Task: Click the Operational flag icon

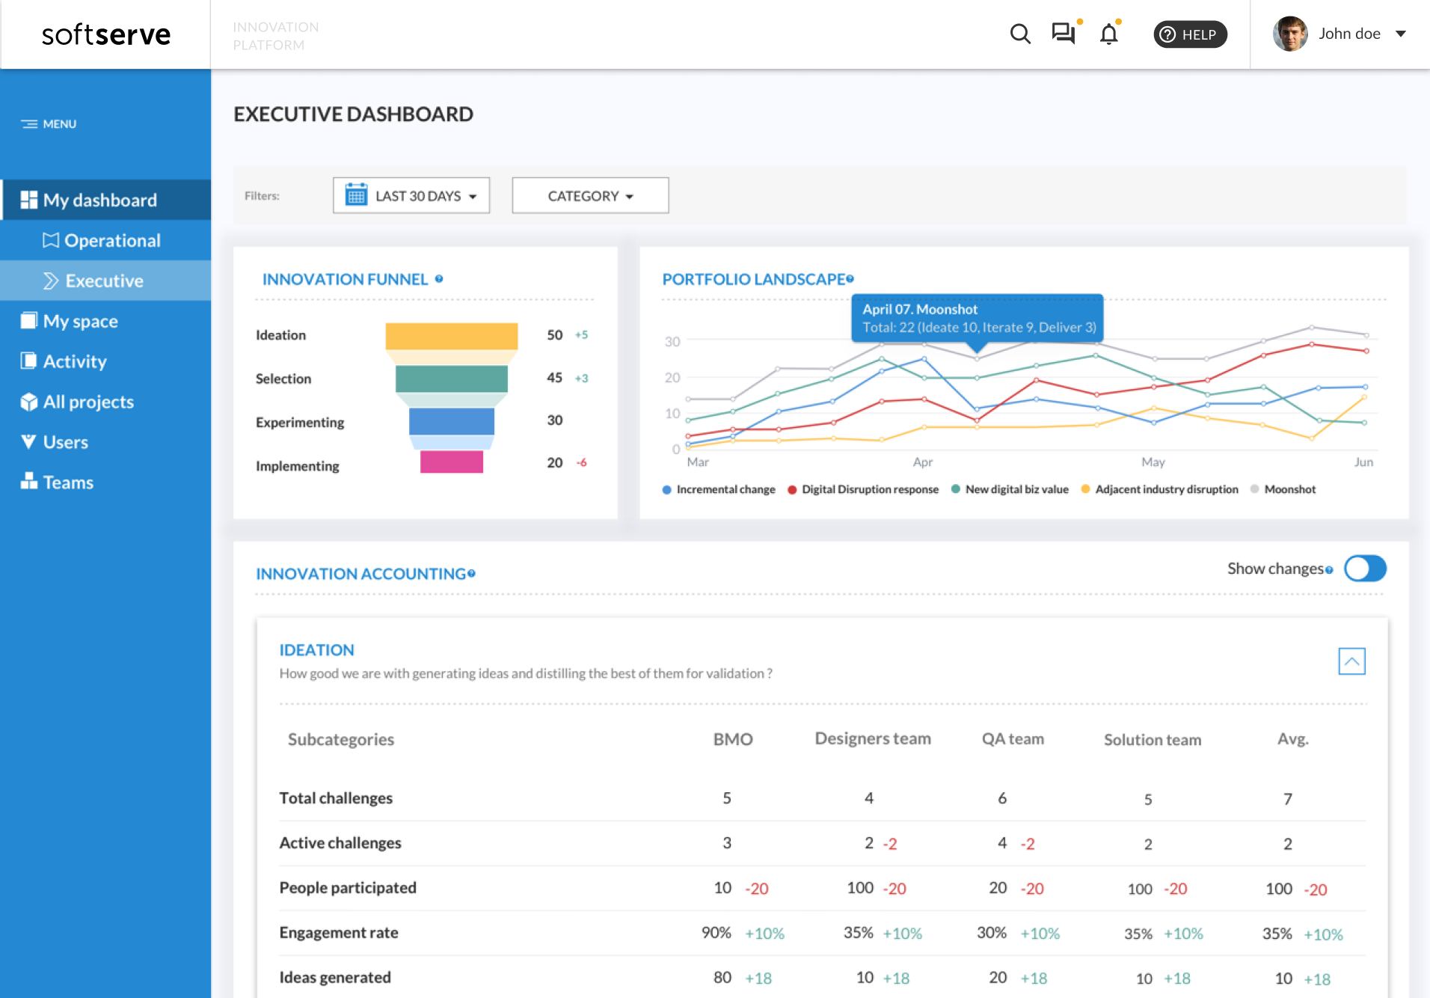Action: pos(51,240)
